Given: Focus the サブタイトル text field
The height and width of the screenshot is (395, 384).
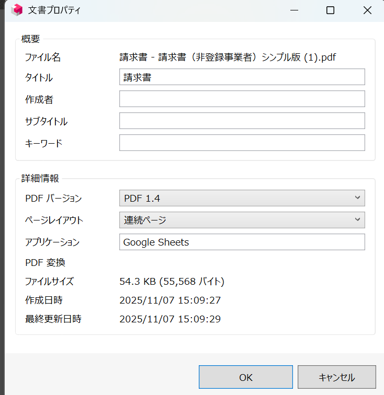Looking at the screenshot, I should (x=242, y=121).
